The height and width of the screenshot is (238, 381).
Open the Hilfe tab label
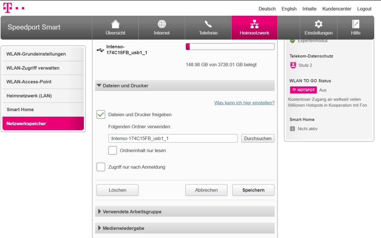(355, 33)
